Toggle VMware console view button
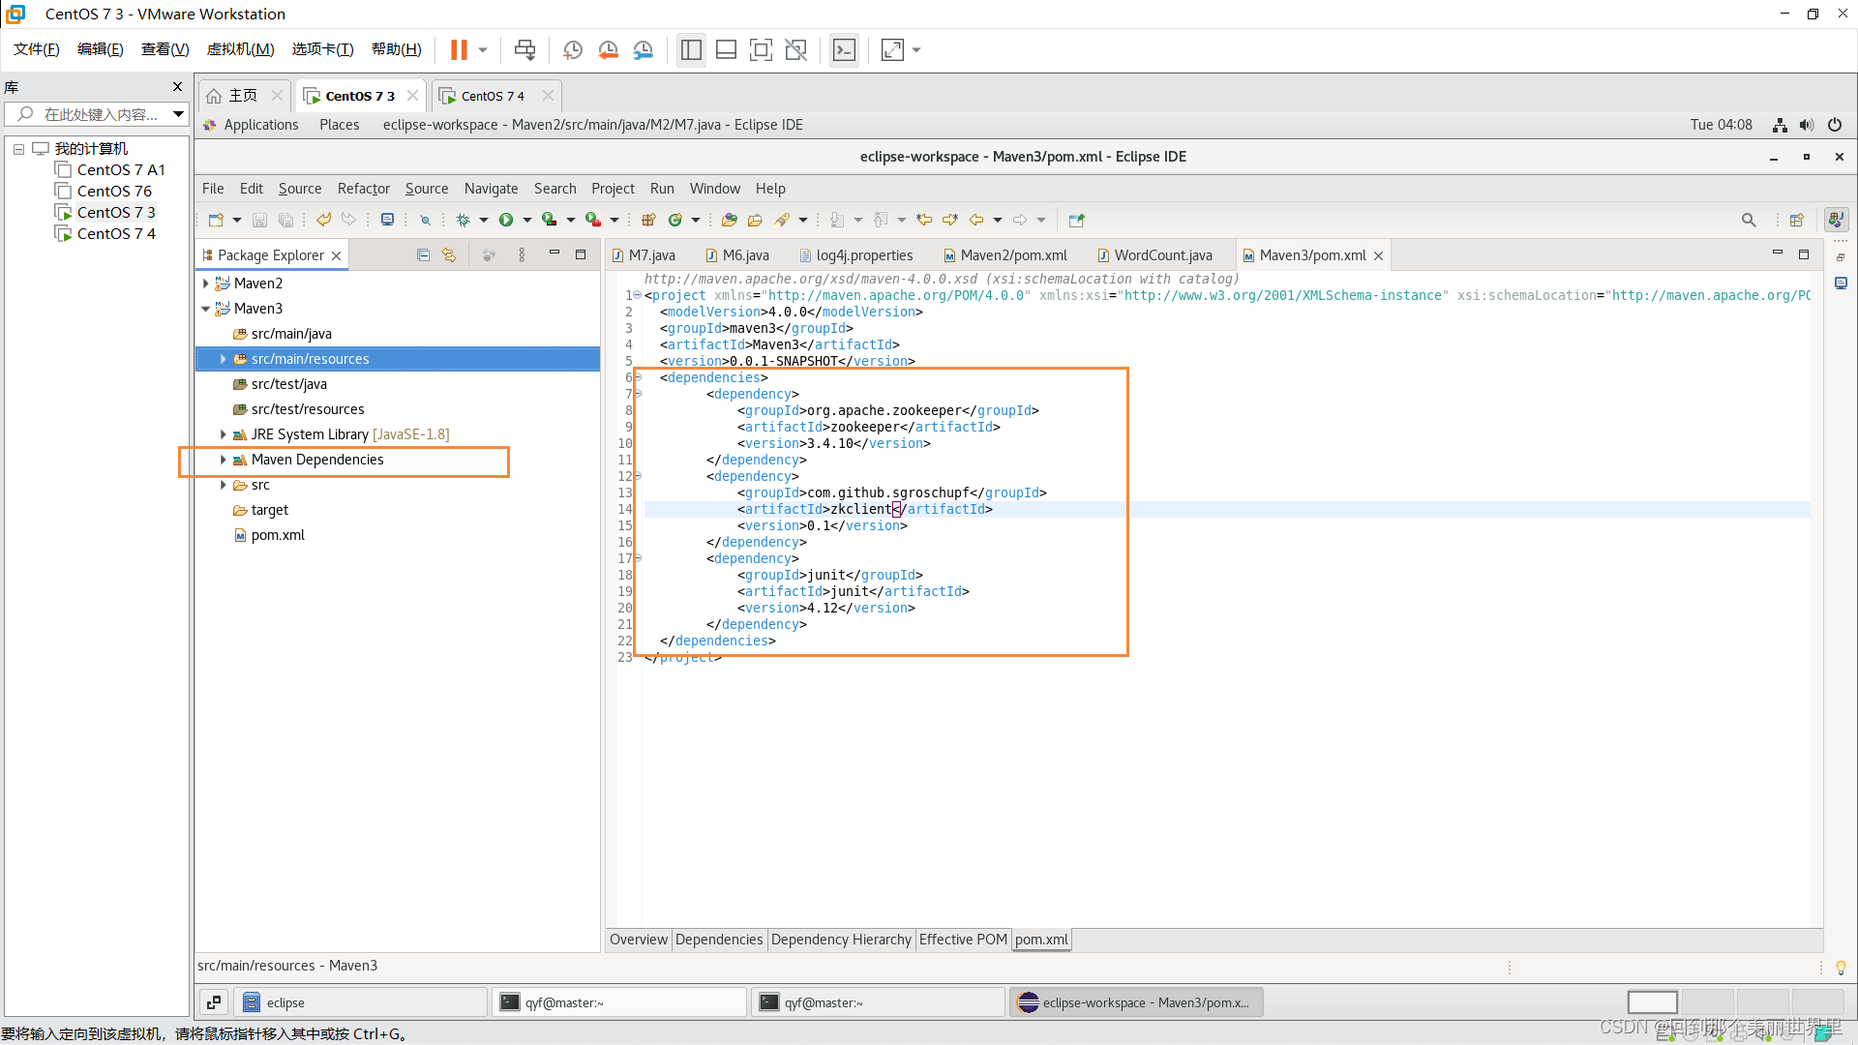The image size is (1858, 1045). [x=844, y=49]
